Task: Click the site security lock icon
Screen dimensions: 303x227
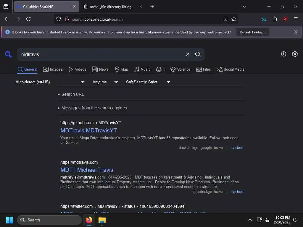Action: pyautogui.click(x=67, y=19)
